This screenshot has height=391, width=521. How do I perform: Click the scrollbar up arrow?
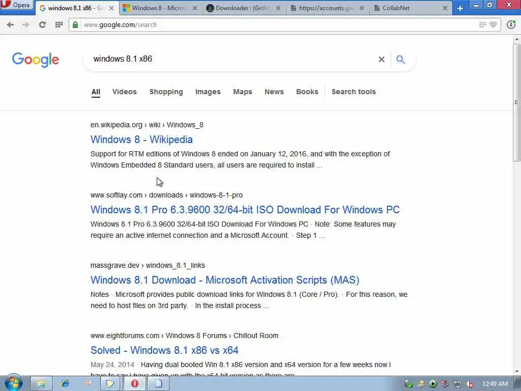pos(517,39)
